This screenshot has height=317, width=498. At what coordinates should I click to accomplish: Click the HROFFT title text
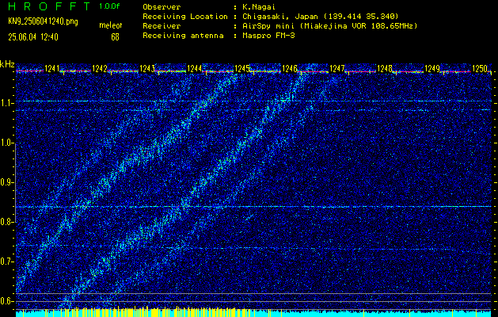pyautogui.click(x=49, y=6)
